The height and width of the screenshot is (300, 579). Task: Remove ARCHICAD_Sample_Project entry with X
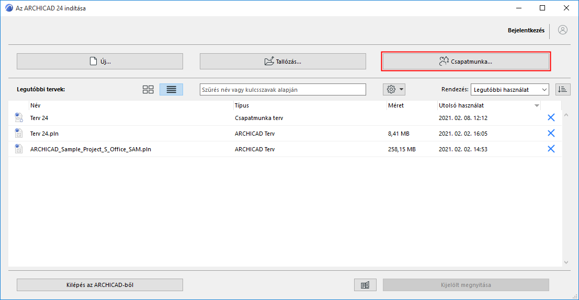click(x=551, y=149)
